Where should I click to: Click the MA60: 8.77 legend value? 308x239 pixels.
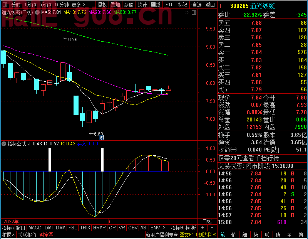click(125, 12)
